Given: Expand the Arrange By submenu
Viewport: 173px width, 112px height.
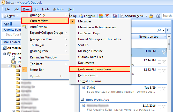Looking at the screenshot, I should coord(45,15).
